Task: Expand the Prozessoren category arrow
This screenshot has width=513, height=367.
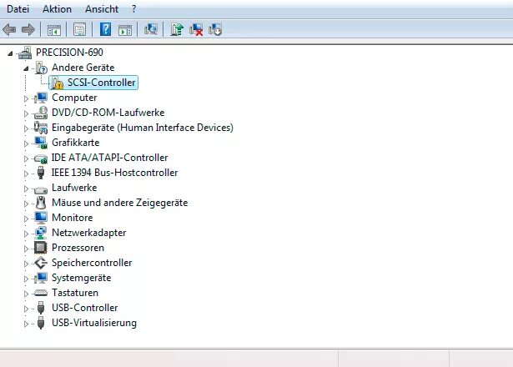Action: click(26, 249)
